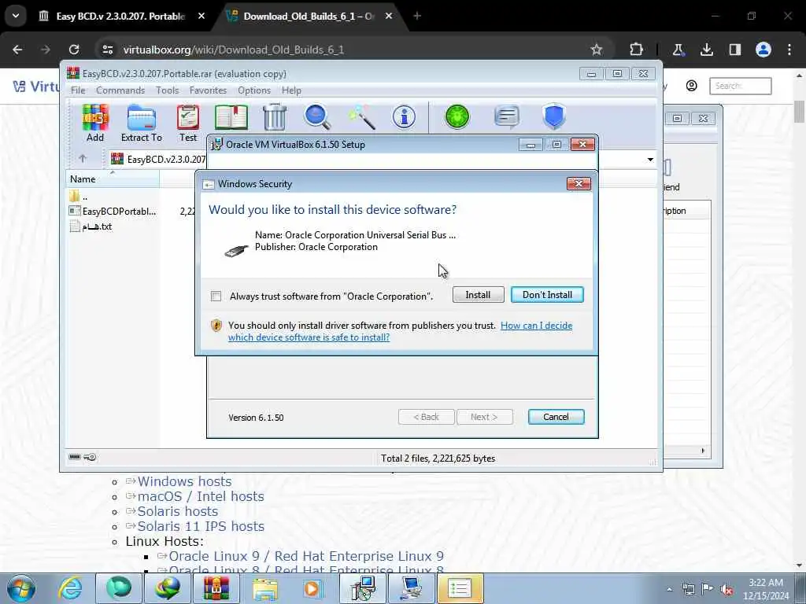Close the Windows Security dialog
Screen dimensions: 806x604
tap(579, 184)
